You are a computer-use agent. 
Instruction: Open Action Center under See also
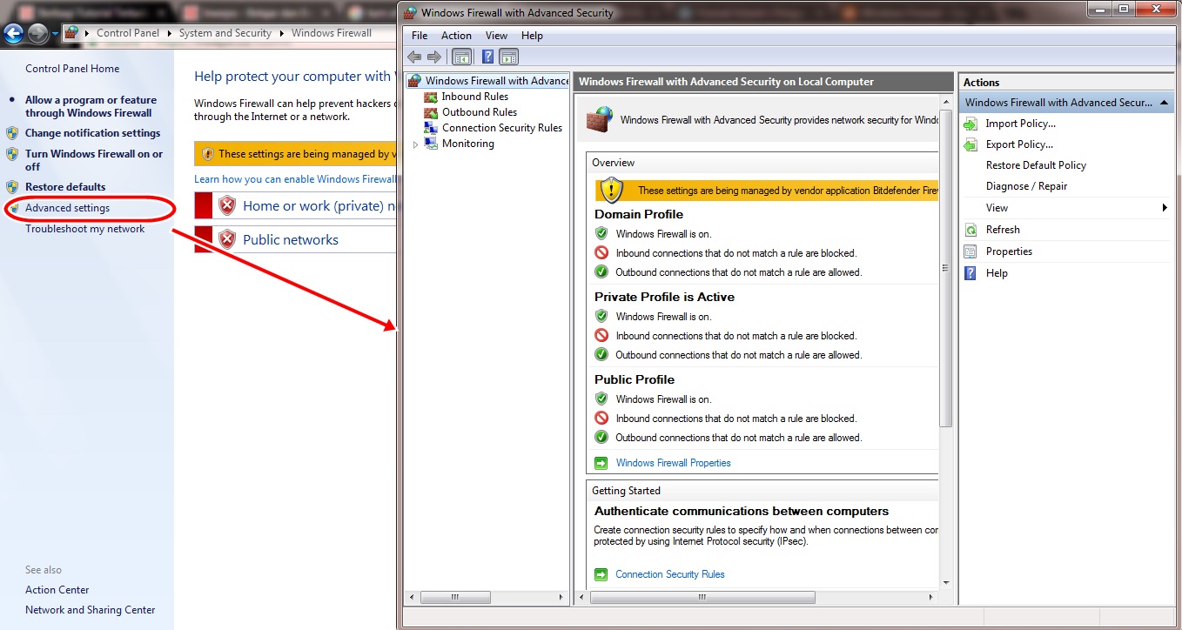click(x=57, y=590)
